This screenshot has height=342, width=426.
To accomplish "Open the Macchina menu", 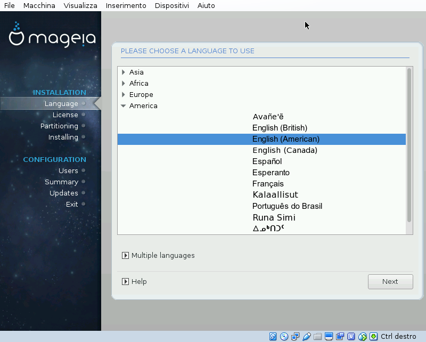I will (39, 5).
